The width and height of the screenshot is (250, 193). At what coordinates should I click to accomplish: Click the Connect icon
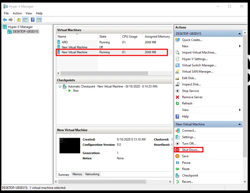pyautogui.click(x=177, y=131)
